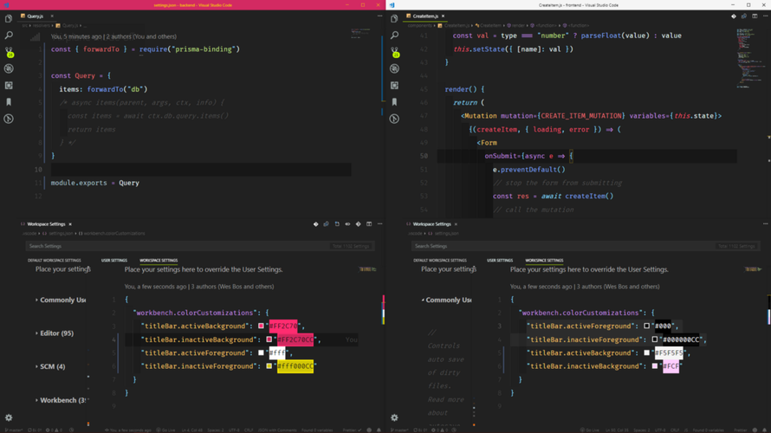Click Go Live in frontend status bar
The width and height of the screenshot is (771, 433).
coord(589,430)
